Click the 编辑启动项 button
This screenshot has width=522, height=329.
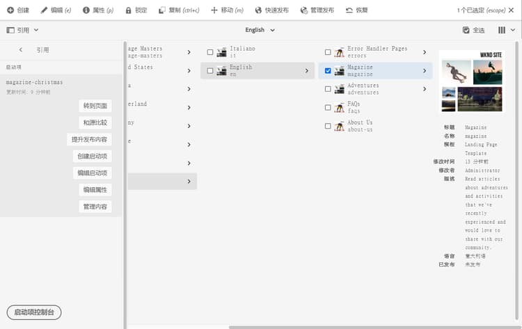click(x=92, y=173)
